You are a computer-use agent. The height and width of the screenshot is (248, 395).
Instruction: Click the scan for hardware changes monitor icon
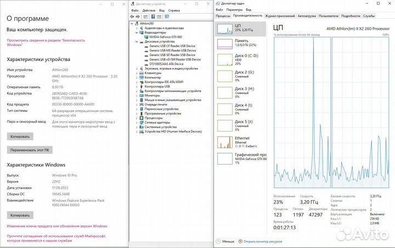click(167, 16)
